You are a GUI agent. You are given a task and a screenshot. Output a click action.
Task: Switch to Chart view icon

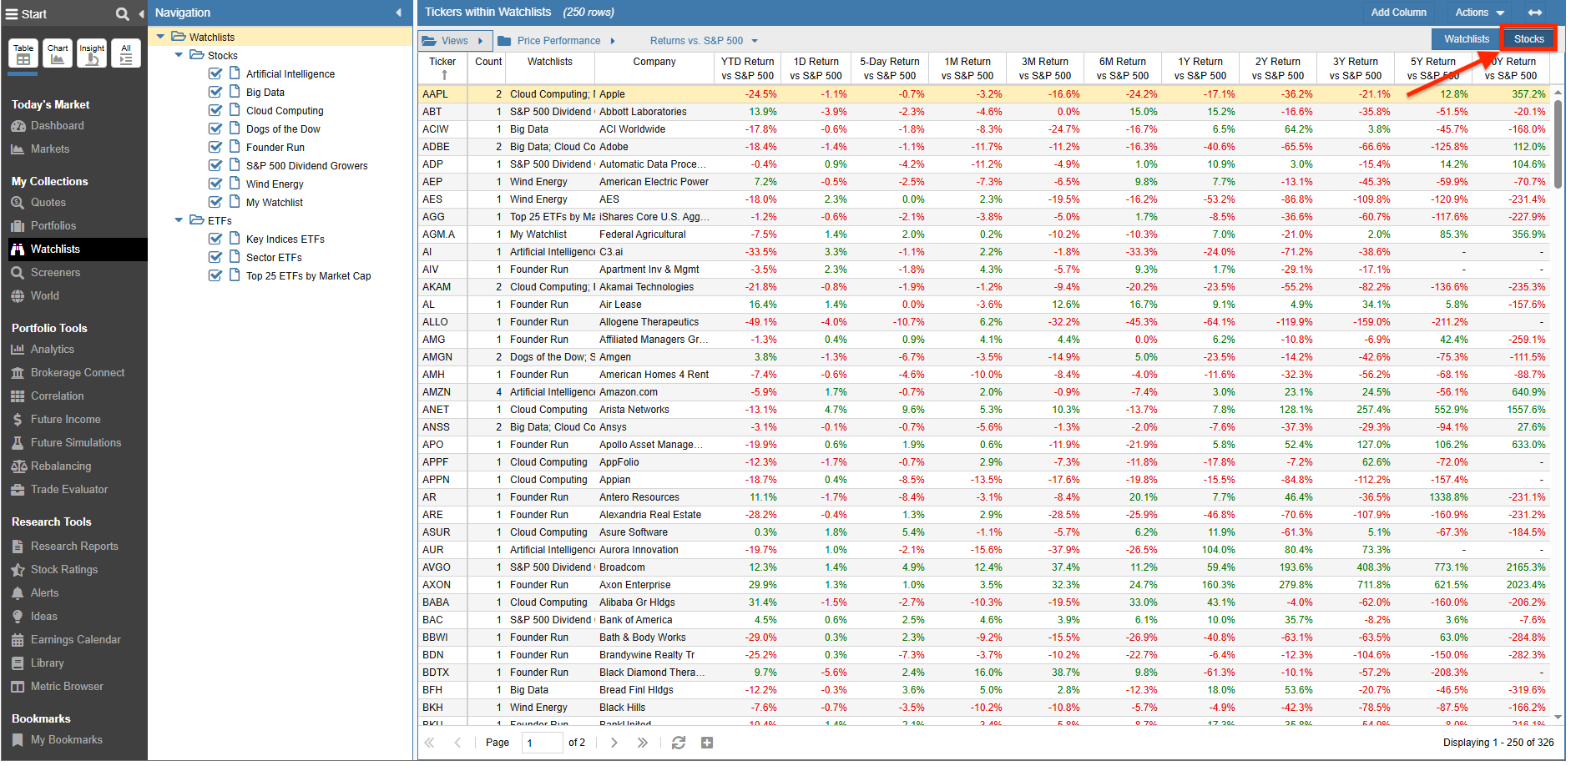tap(58, 53)
